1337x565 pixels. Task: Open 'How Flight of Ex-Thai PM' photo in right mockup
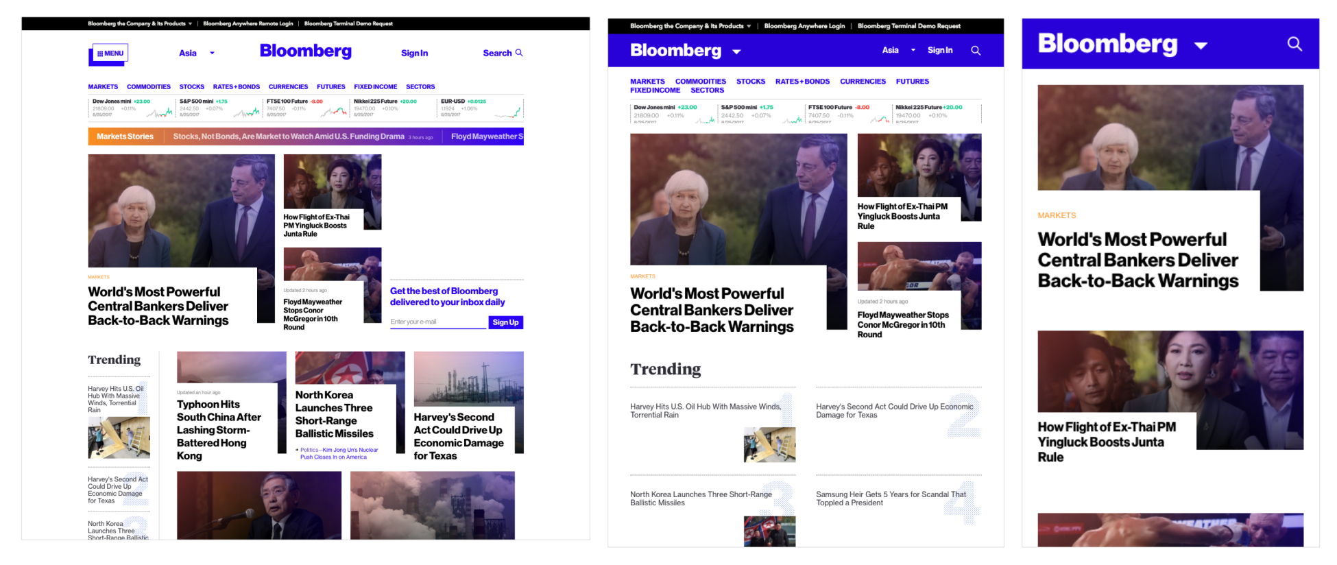point(1170,372)
